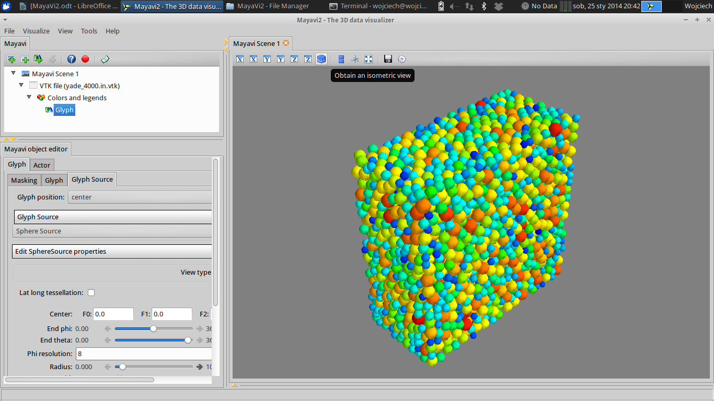The width and height of the screenshot is (714, 401).
Task: Open the Visualize menu
Action: 36,31
